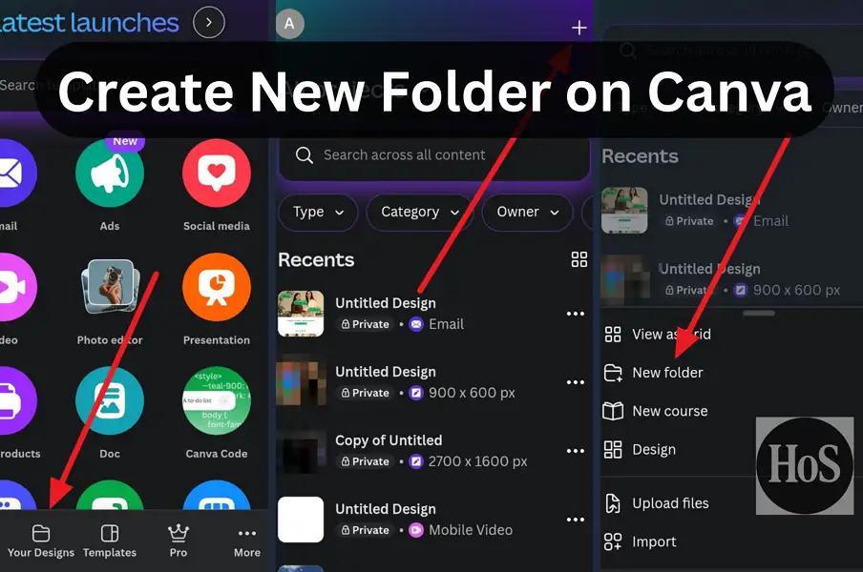Image resolution: width=863 pixels, height=572 pixels.
Task: Open the Ads category icon
Action: pos(110,174)
